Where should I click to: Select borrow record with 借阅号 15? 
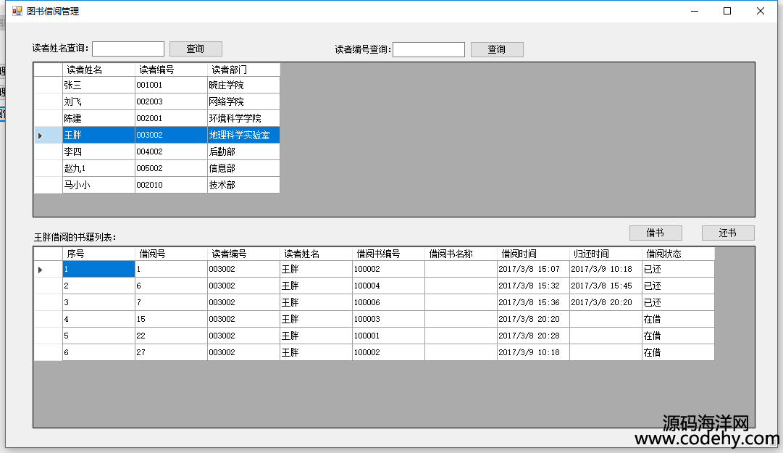tap(170, 319)
